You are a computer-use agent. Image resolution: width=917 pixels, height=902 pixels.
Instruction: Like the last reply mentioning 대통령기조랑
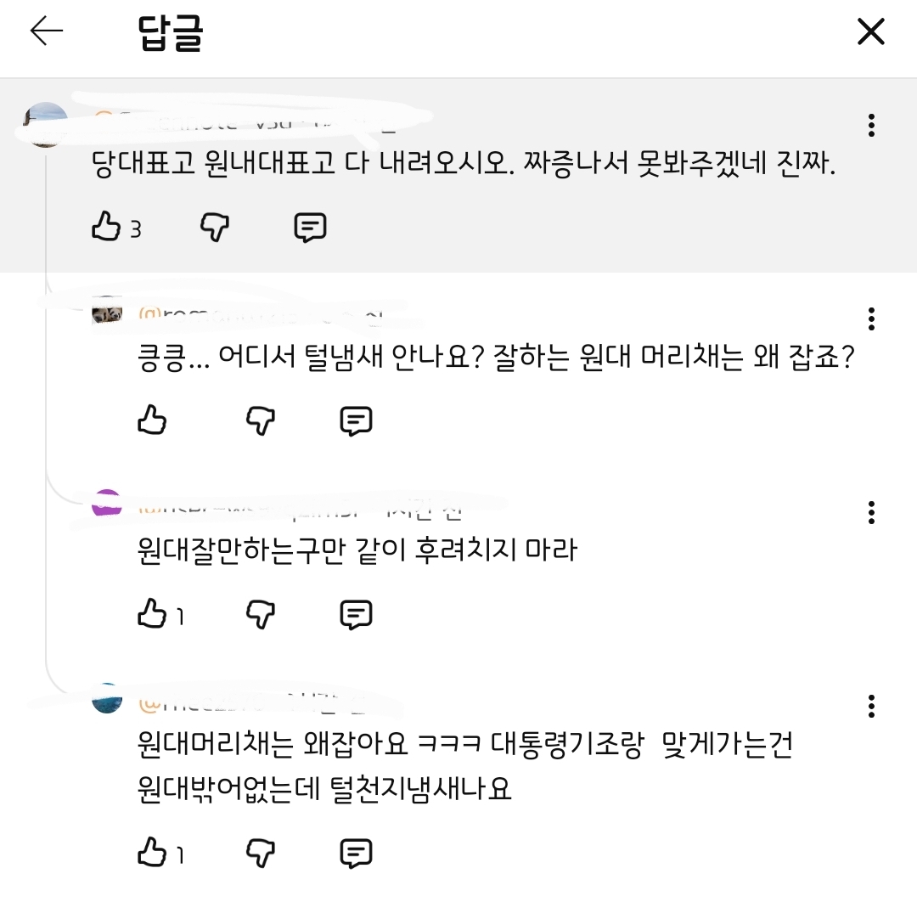[x=152, y=852]
